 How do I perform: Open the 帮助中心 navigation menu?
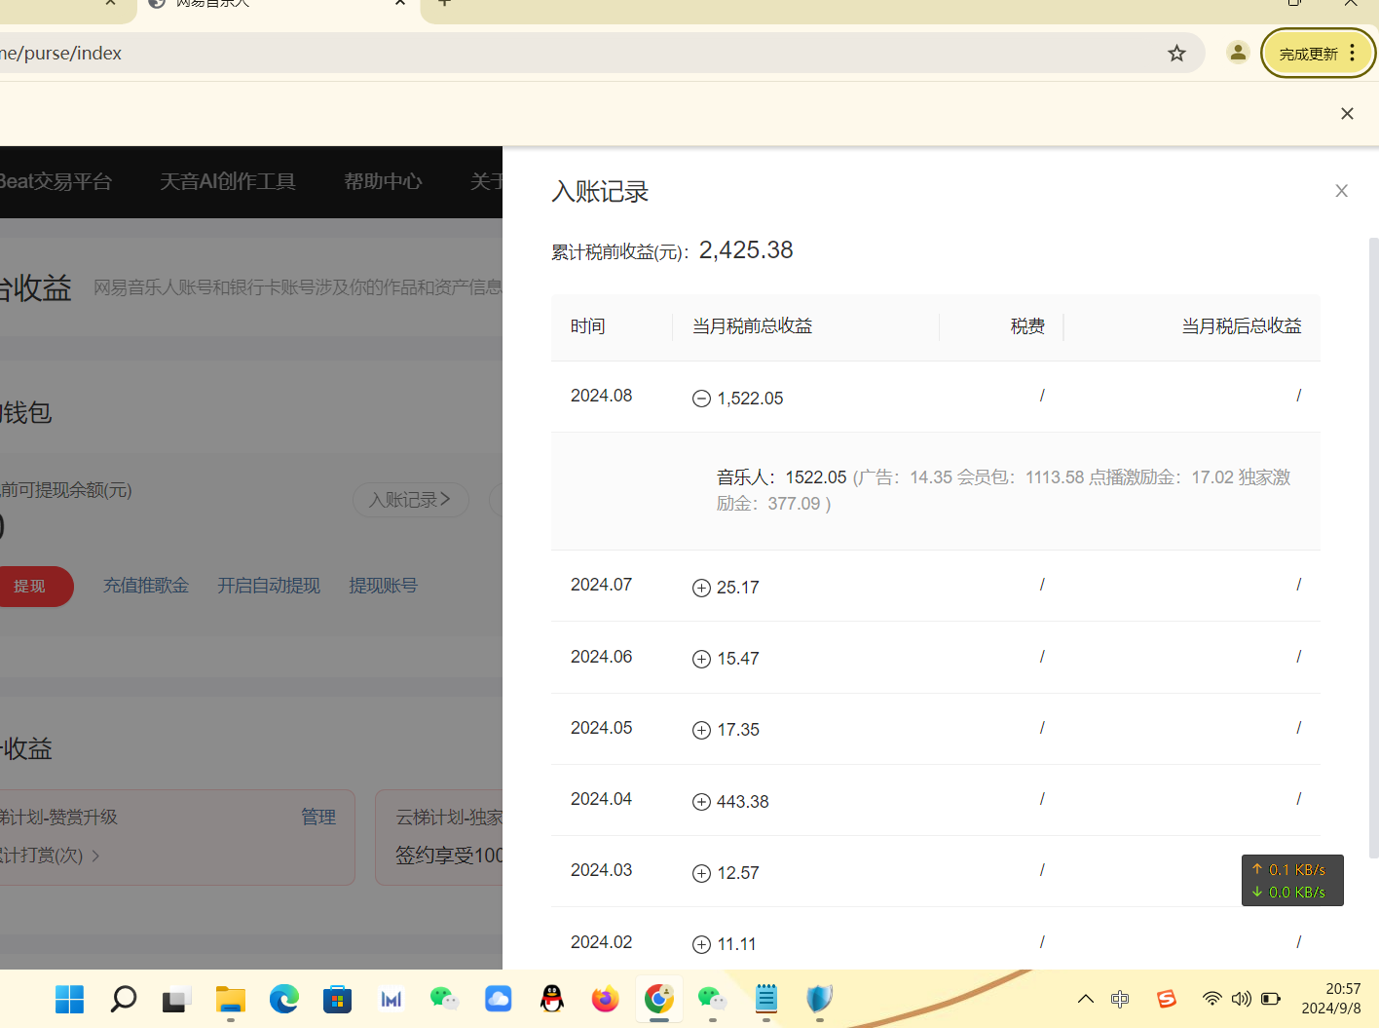pos(383,181)
